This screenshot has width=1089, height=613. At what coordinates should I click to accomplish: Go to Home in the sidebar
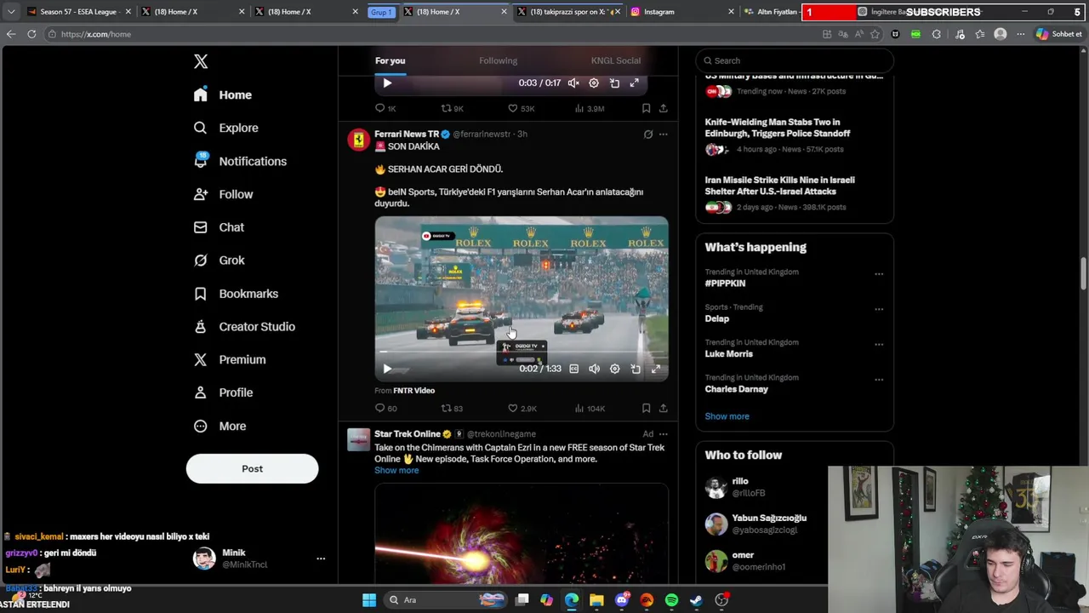click(223, 95)
